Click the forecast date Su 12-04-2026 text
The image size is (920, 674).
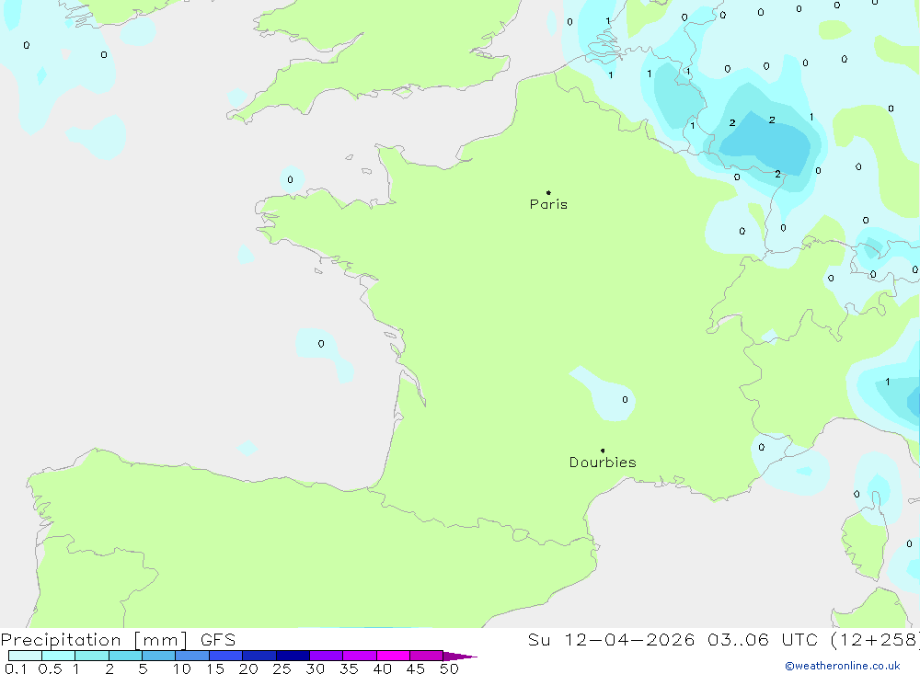pos(611,639)
